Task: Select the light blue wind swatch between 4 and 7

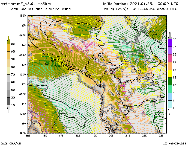Action: (x=170, y=97)
